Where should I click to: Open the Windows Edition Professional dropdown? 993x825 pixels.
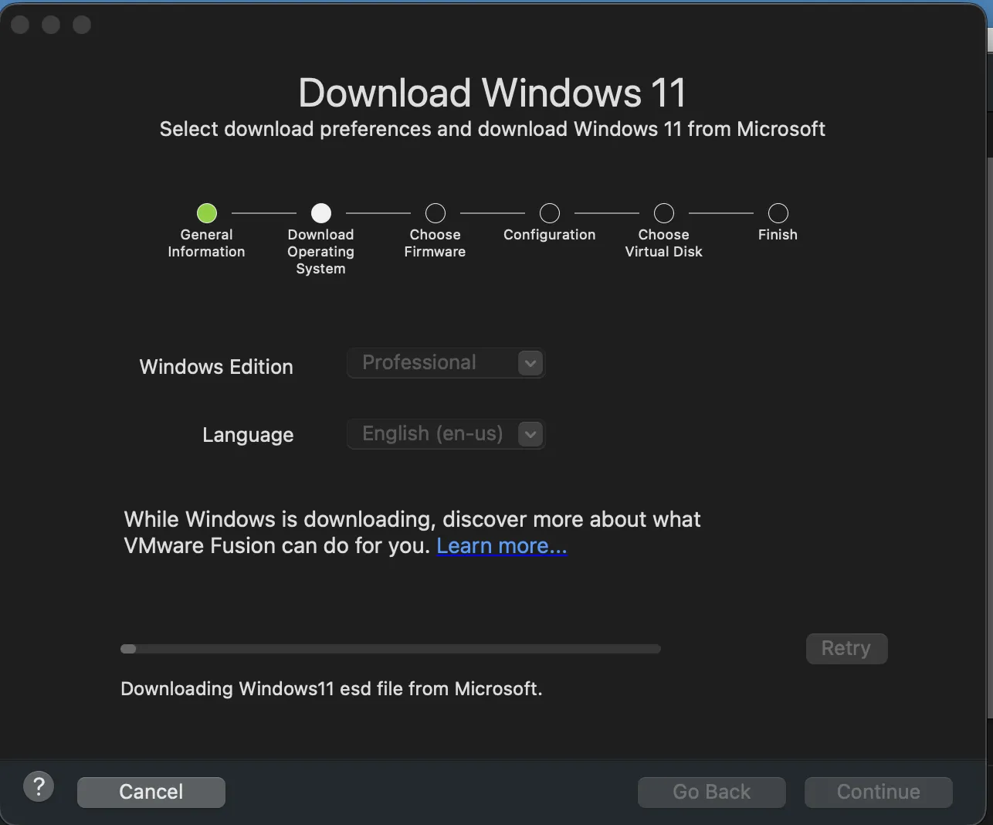coord(446,363)
